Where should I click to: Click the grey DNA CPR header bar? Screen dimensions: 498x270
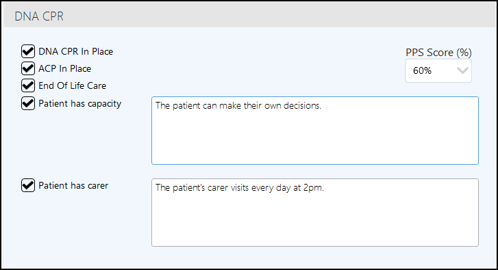pos(249,15)
